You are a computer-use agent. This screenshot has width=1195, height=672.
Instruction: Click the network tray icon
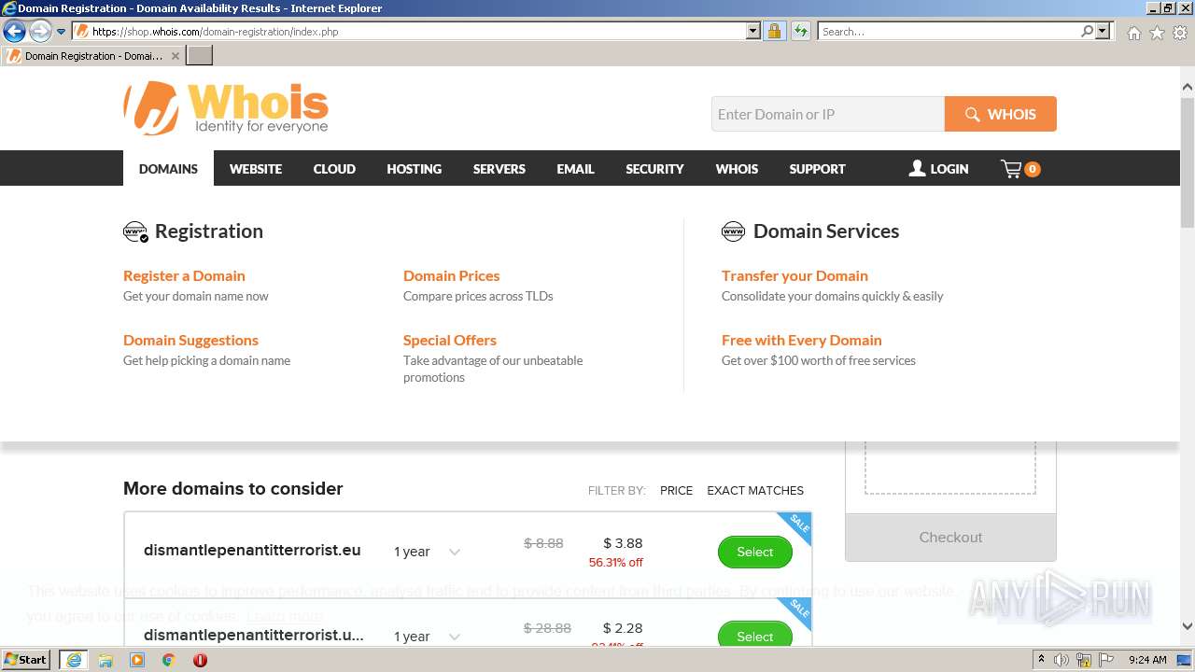1084,660
